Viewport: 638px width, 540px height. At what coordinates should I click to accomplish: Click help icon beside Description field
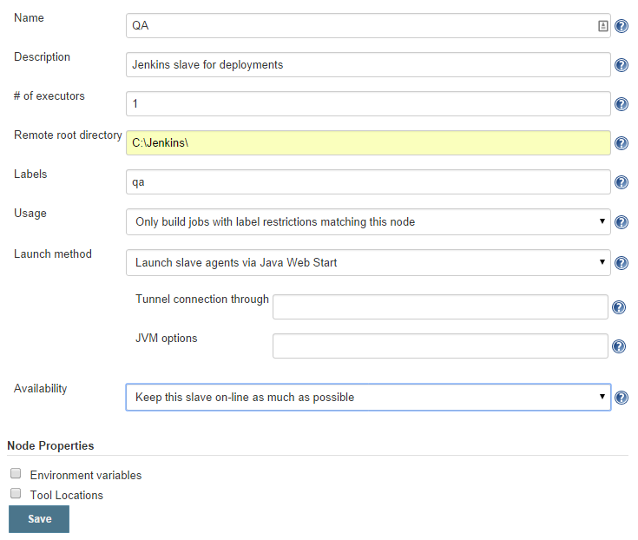[622, 65]
